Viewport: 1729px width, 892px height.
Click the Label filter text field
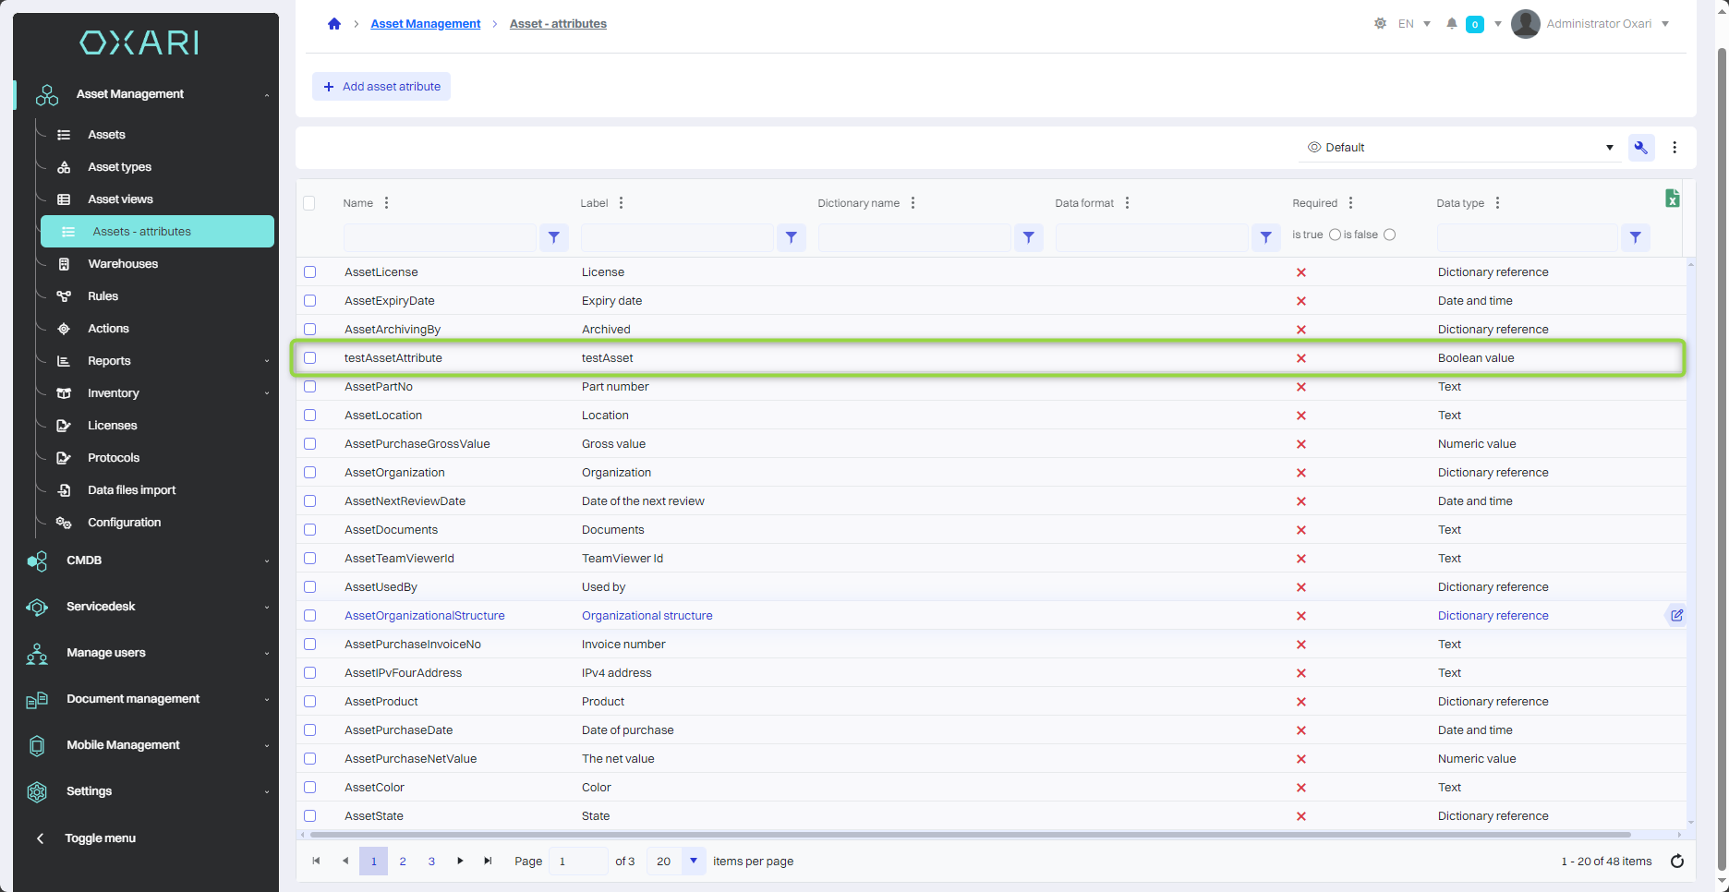click(x=676, y=237)
